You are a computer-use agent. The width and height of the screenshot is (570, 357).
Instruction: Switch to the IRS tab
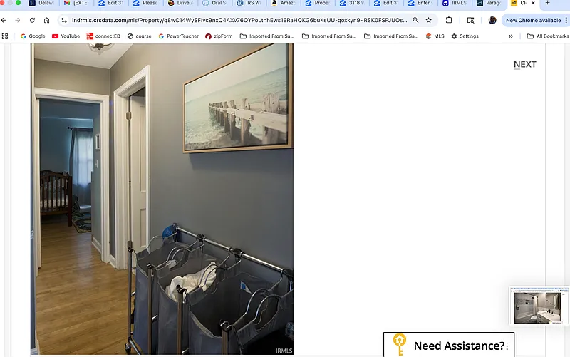pyautogui.click(x=249, y=3)
